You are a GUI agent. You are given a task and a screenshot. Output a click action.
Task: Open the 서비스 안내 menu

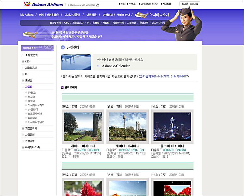tap(123, 15)
